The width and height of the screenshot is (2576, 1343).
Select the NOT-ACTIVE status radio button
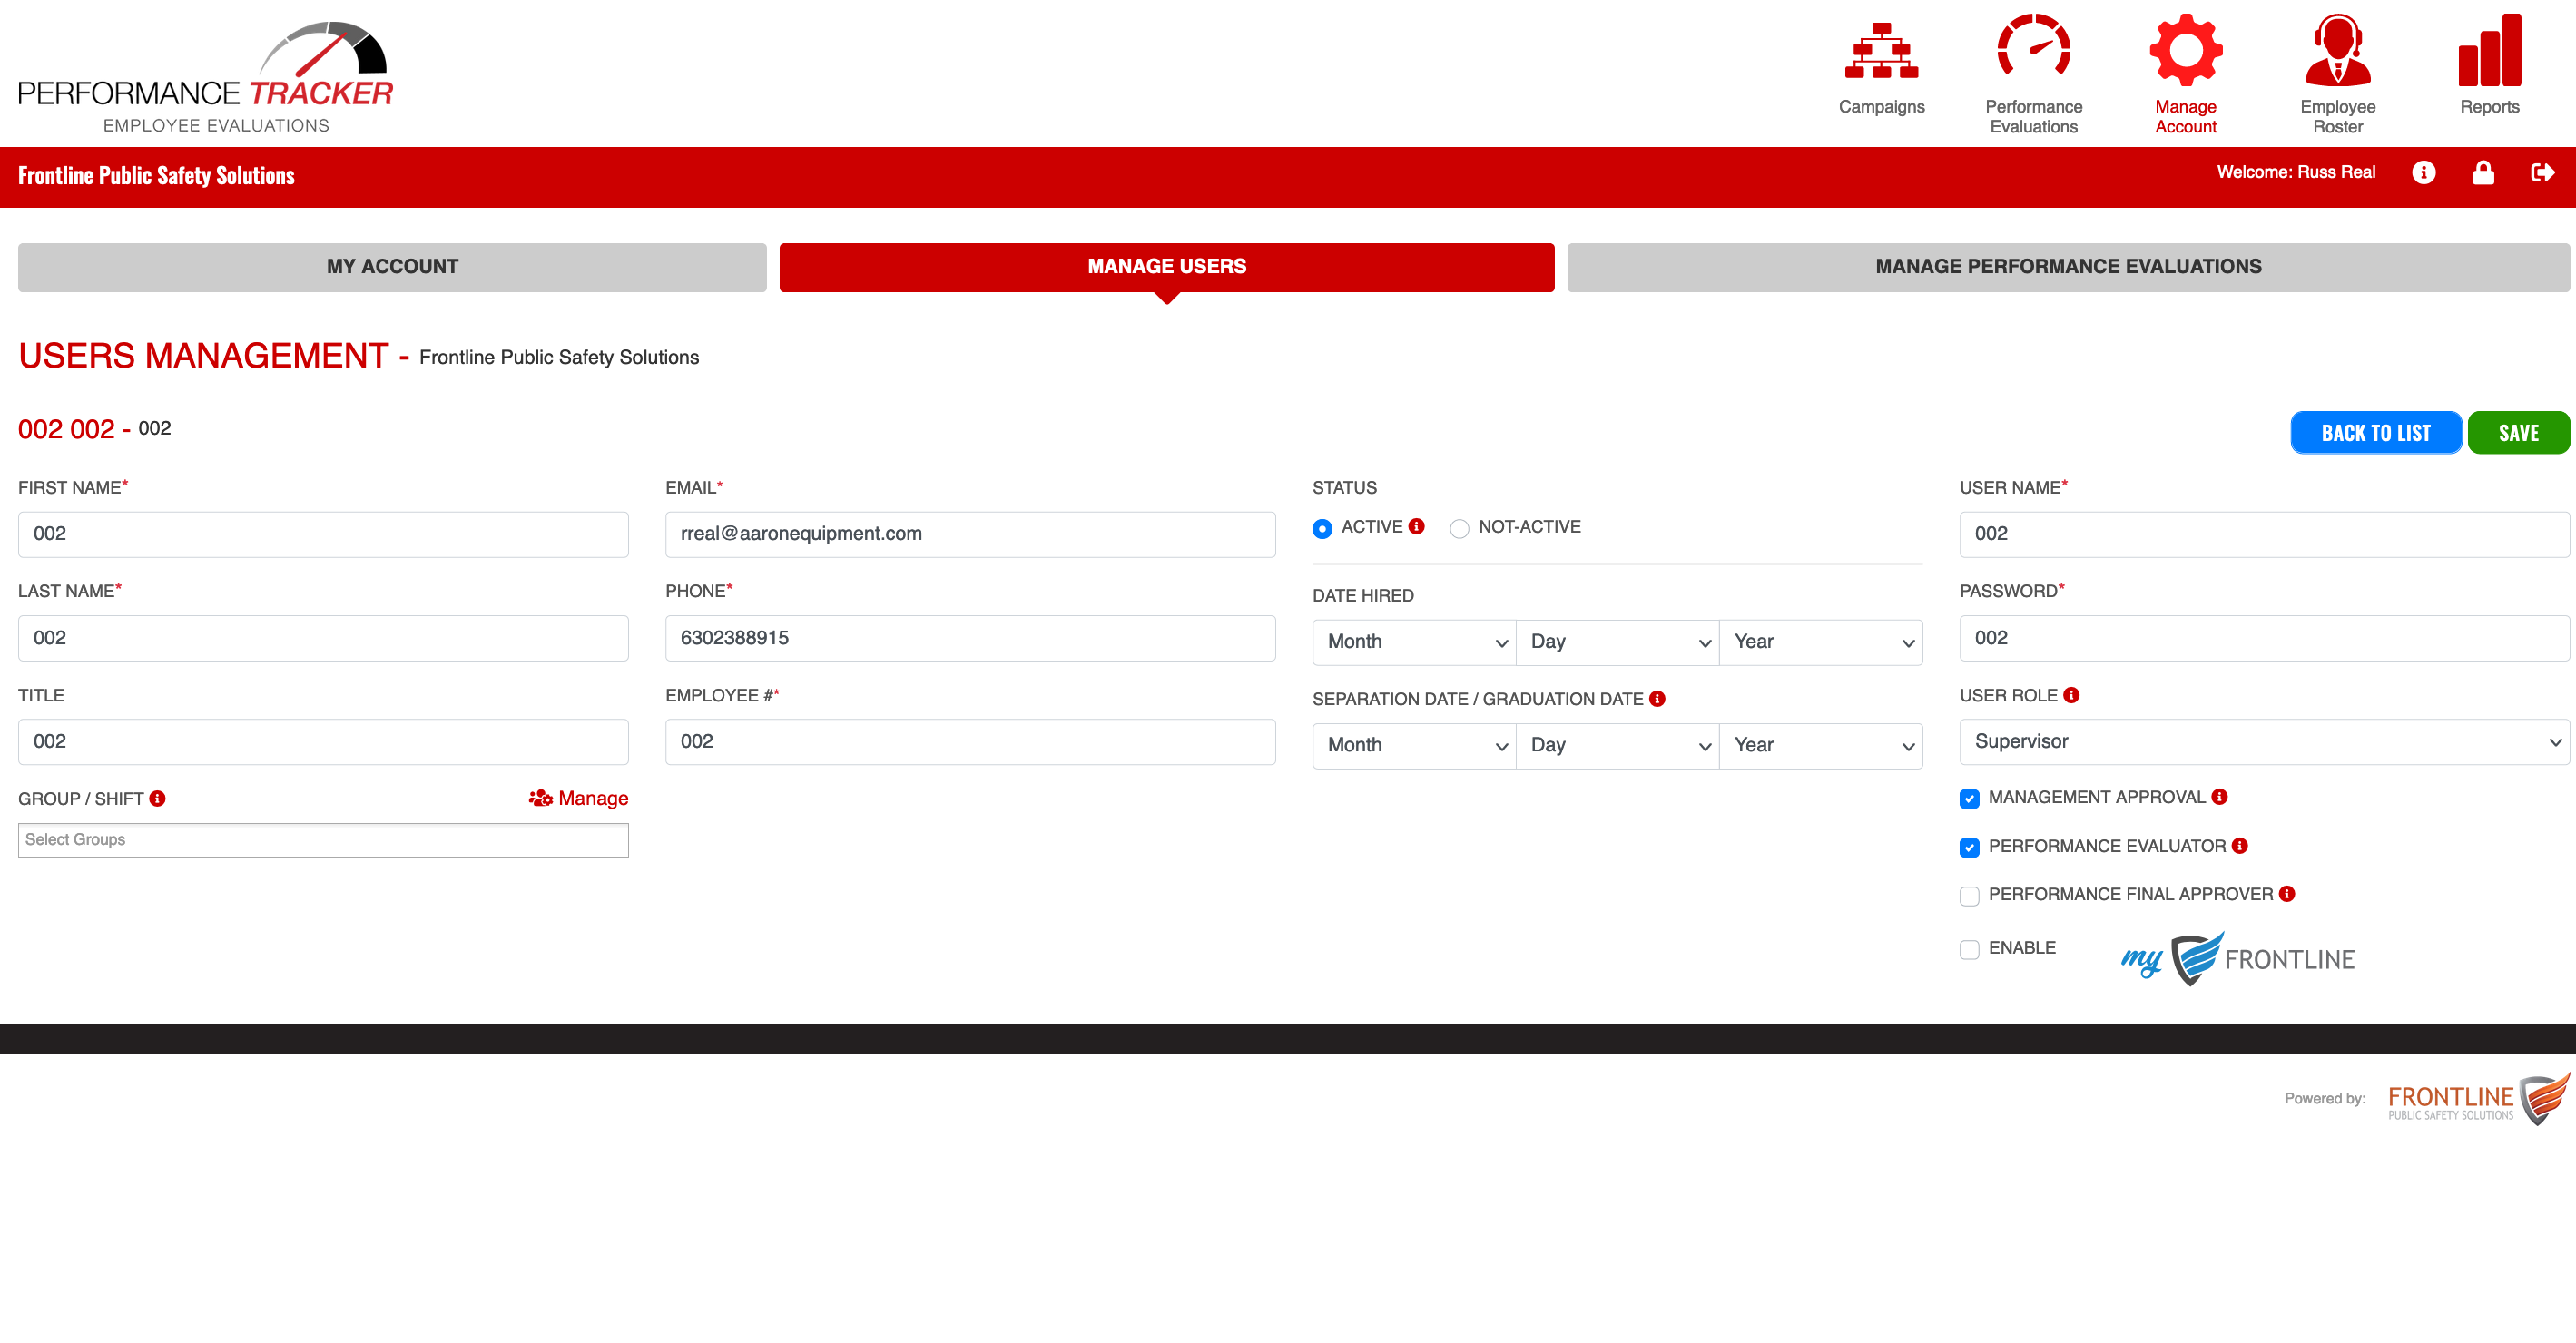[1459, 528]
